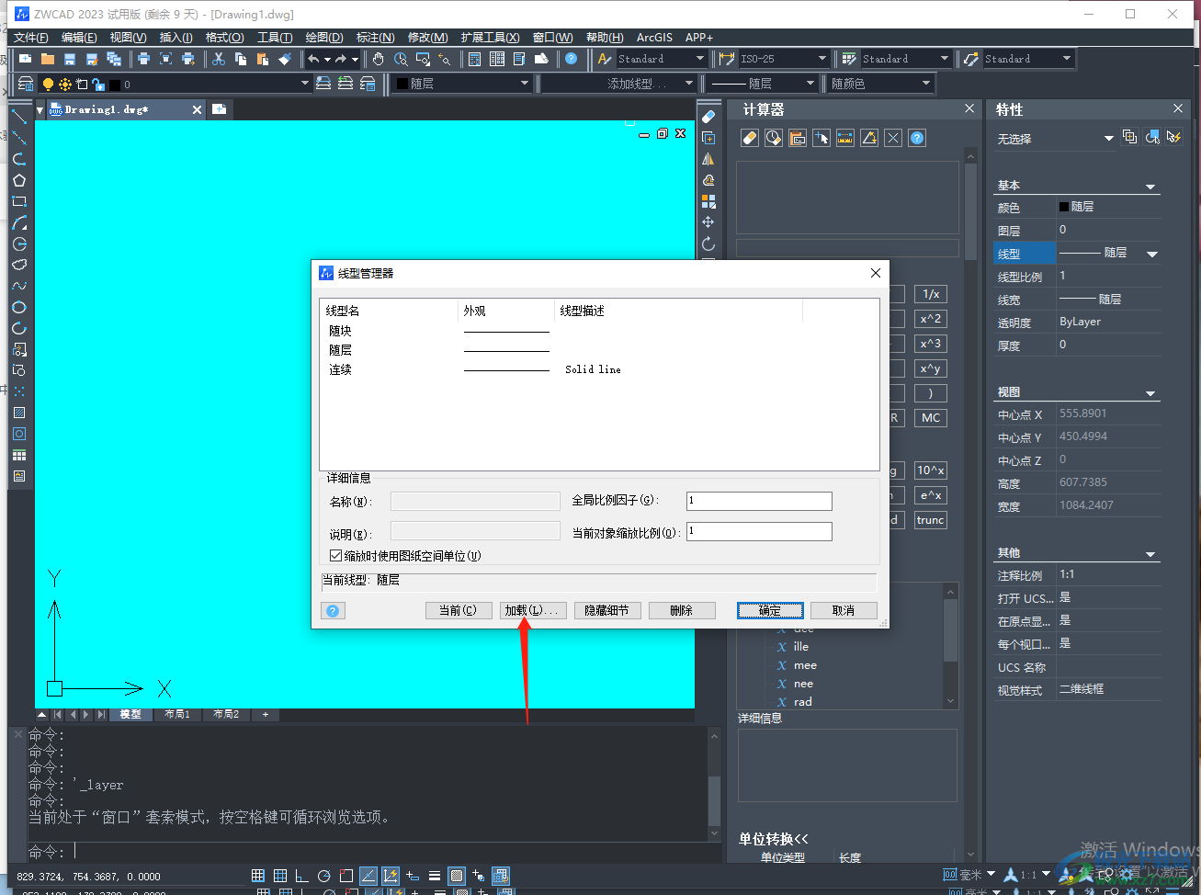The height and width of the screenshot is (895, 1201).
Task: Toggle Polar tracking in the status bar
Action: click(x=324, y=876)
